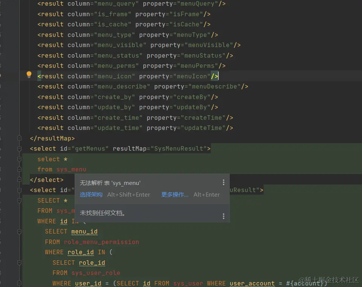The height and width of the screenshot is (287, 362).
Task: Click the "SysMenuResult" resultMap value
Action: 179,149
